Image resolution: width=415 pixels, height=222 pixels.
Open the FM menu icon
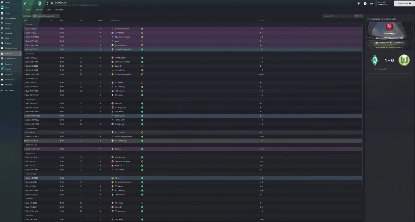click(x=372, y=4)
